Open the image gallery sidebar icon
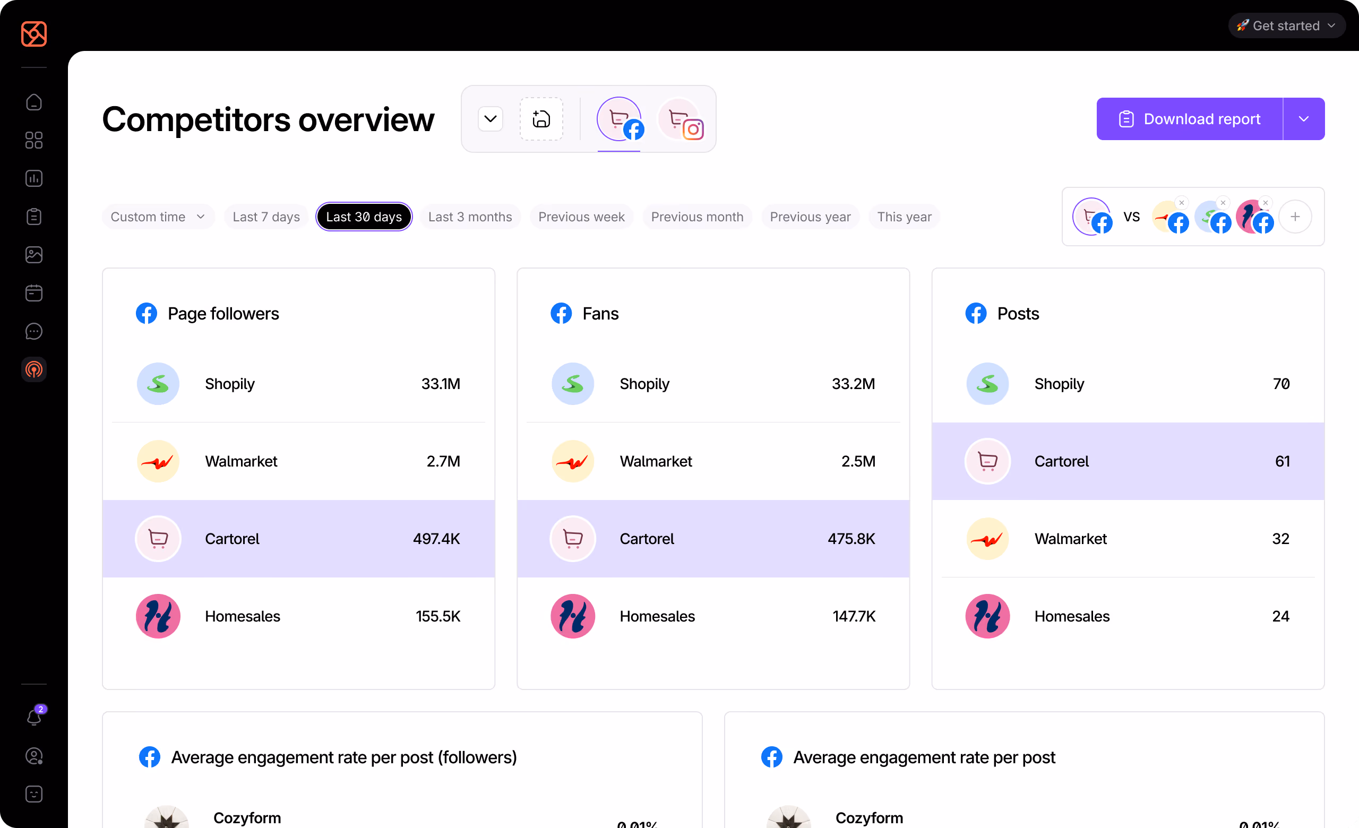 coord(33,255)
